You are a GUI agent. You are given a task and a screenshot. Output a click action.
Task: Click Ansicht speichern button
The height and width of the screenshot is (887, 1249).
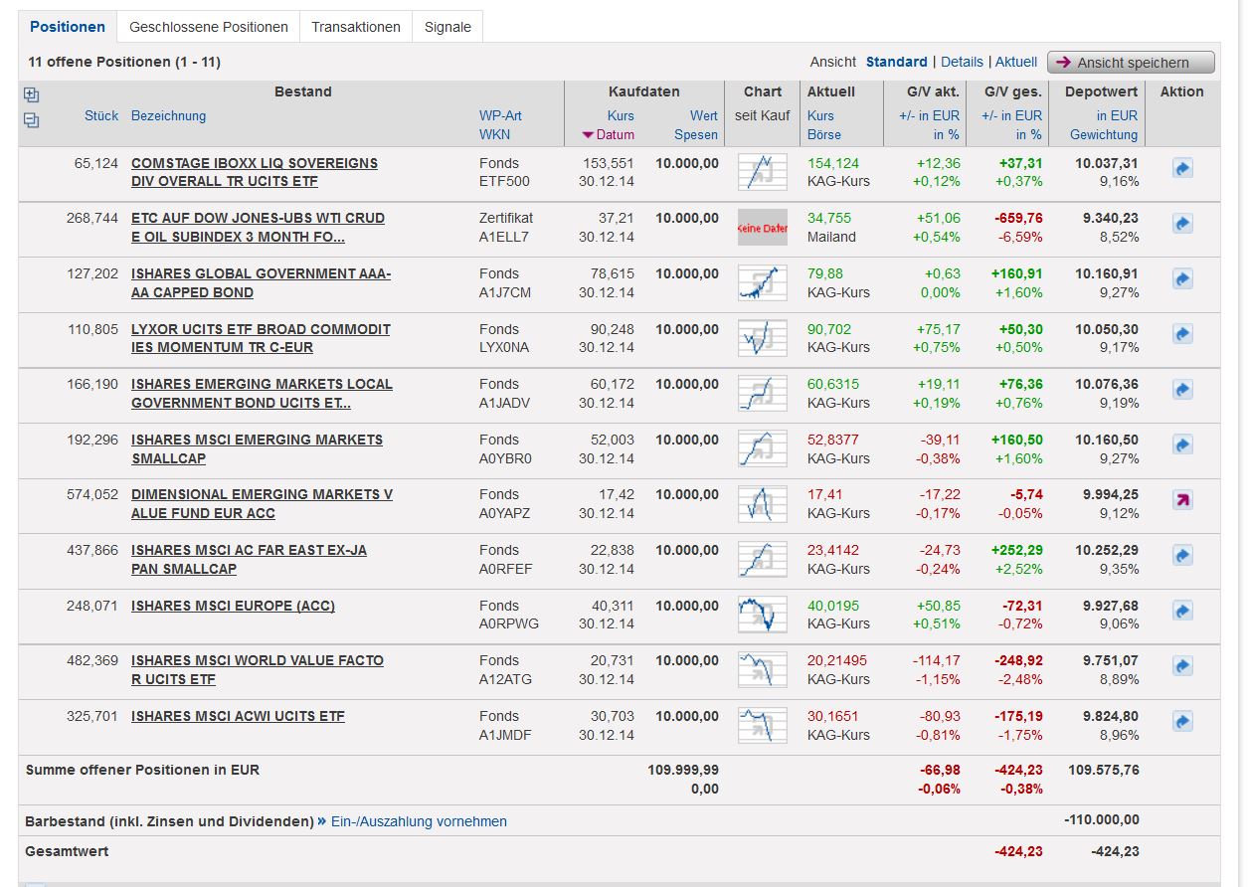[x=1132, y=63]
